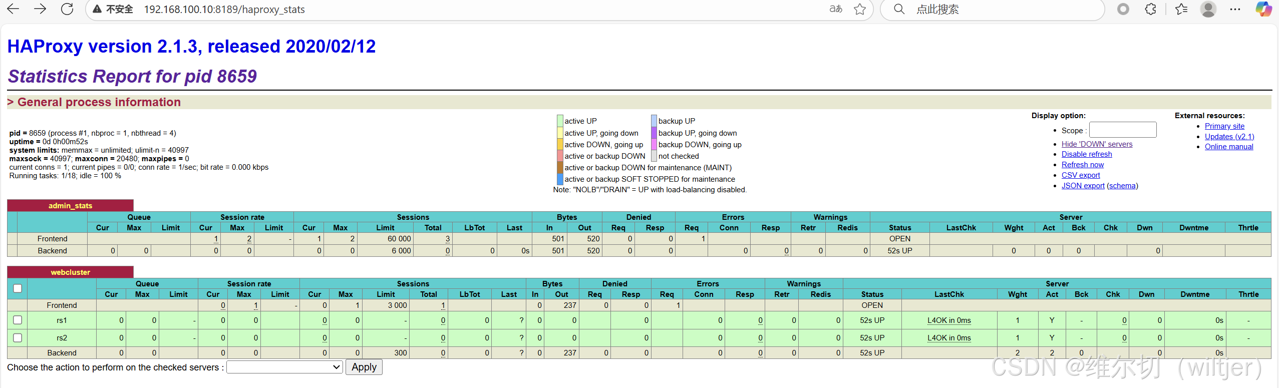
Task: Focus the Scope input field
Action: click(1122, 130)
